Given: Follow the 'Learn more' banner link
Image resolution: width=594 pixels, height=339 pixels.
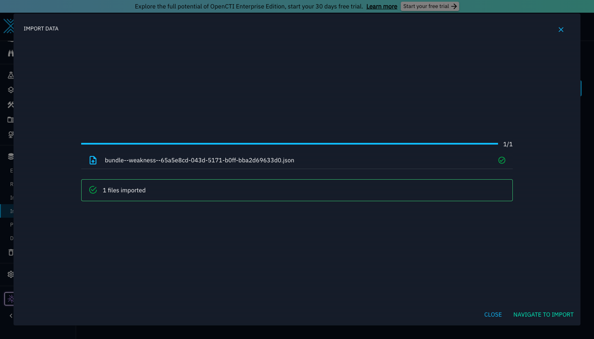Looking at the screenshot, I should [381, 6].
